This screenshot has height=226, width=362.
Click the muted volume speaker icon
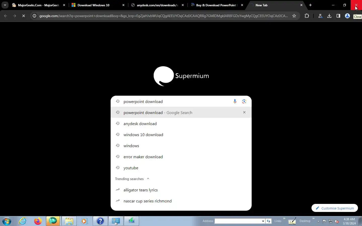pos(337,221)
